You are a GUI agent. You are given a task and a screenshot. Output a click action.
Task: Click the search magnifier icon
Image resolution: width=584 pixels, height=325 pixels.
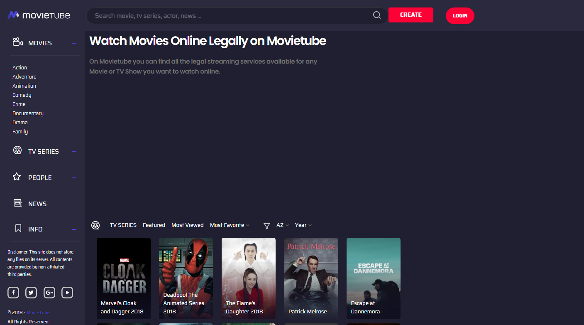377,15
